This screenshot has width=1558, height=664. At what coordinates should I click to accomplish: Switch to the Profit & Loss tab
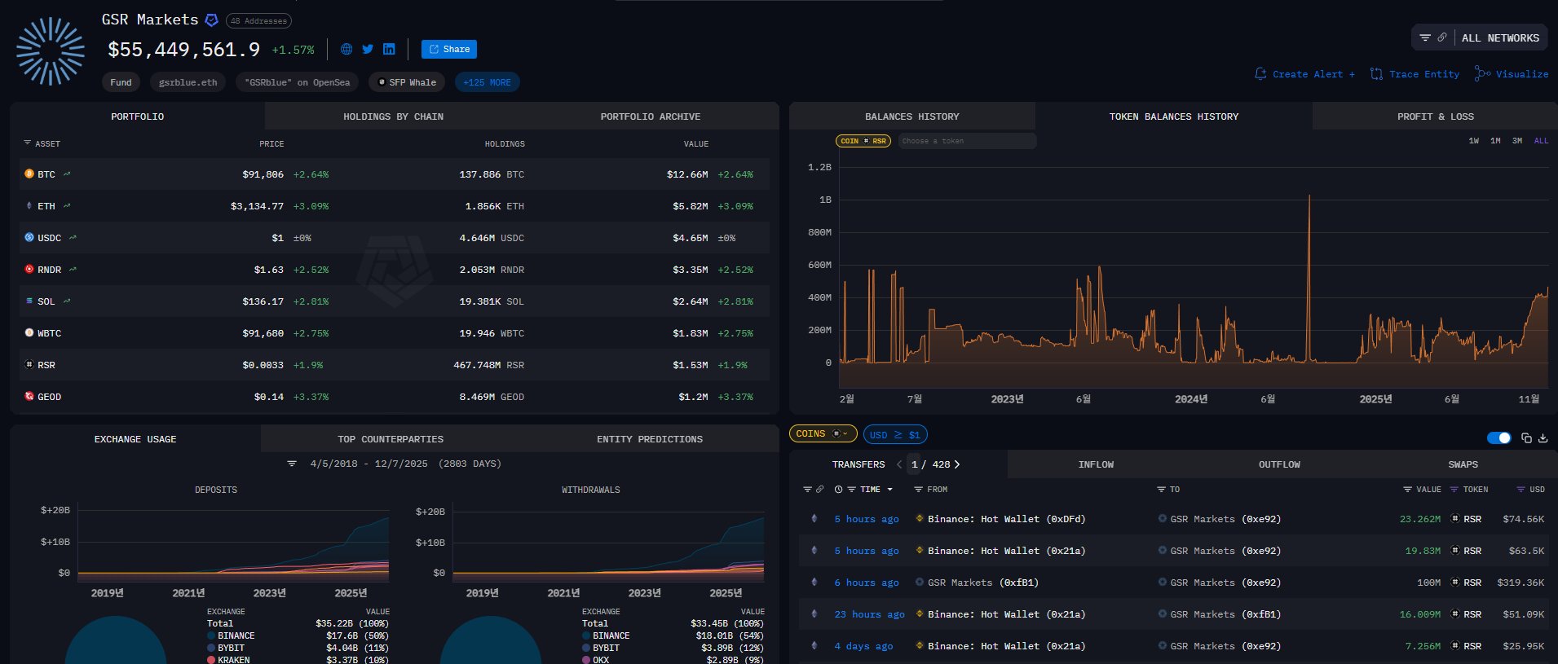tap(1435, 117)
